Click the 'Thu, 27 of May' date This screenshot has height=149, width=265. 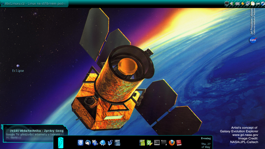click(x=206, y=145)
